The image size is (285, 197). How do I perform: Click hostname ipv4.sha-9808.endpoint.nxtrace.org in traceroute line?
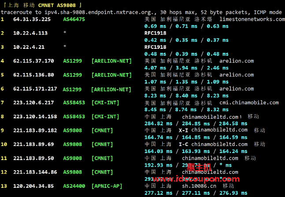[99, 12]
